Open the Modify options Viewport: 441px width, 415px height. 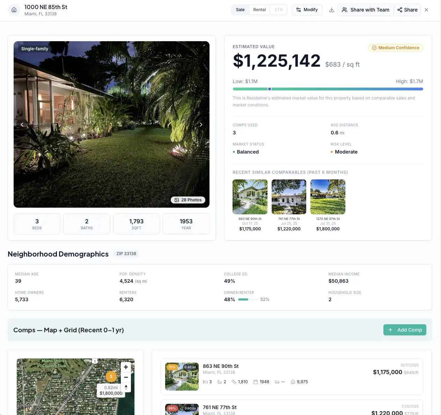[x=307, y=10]
